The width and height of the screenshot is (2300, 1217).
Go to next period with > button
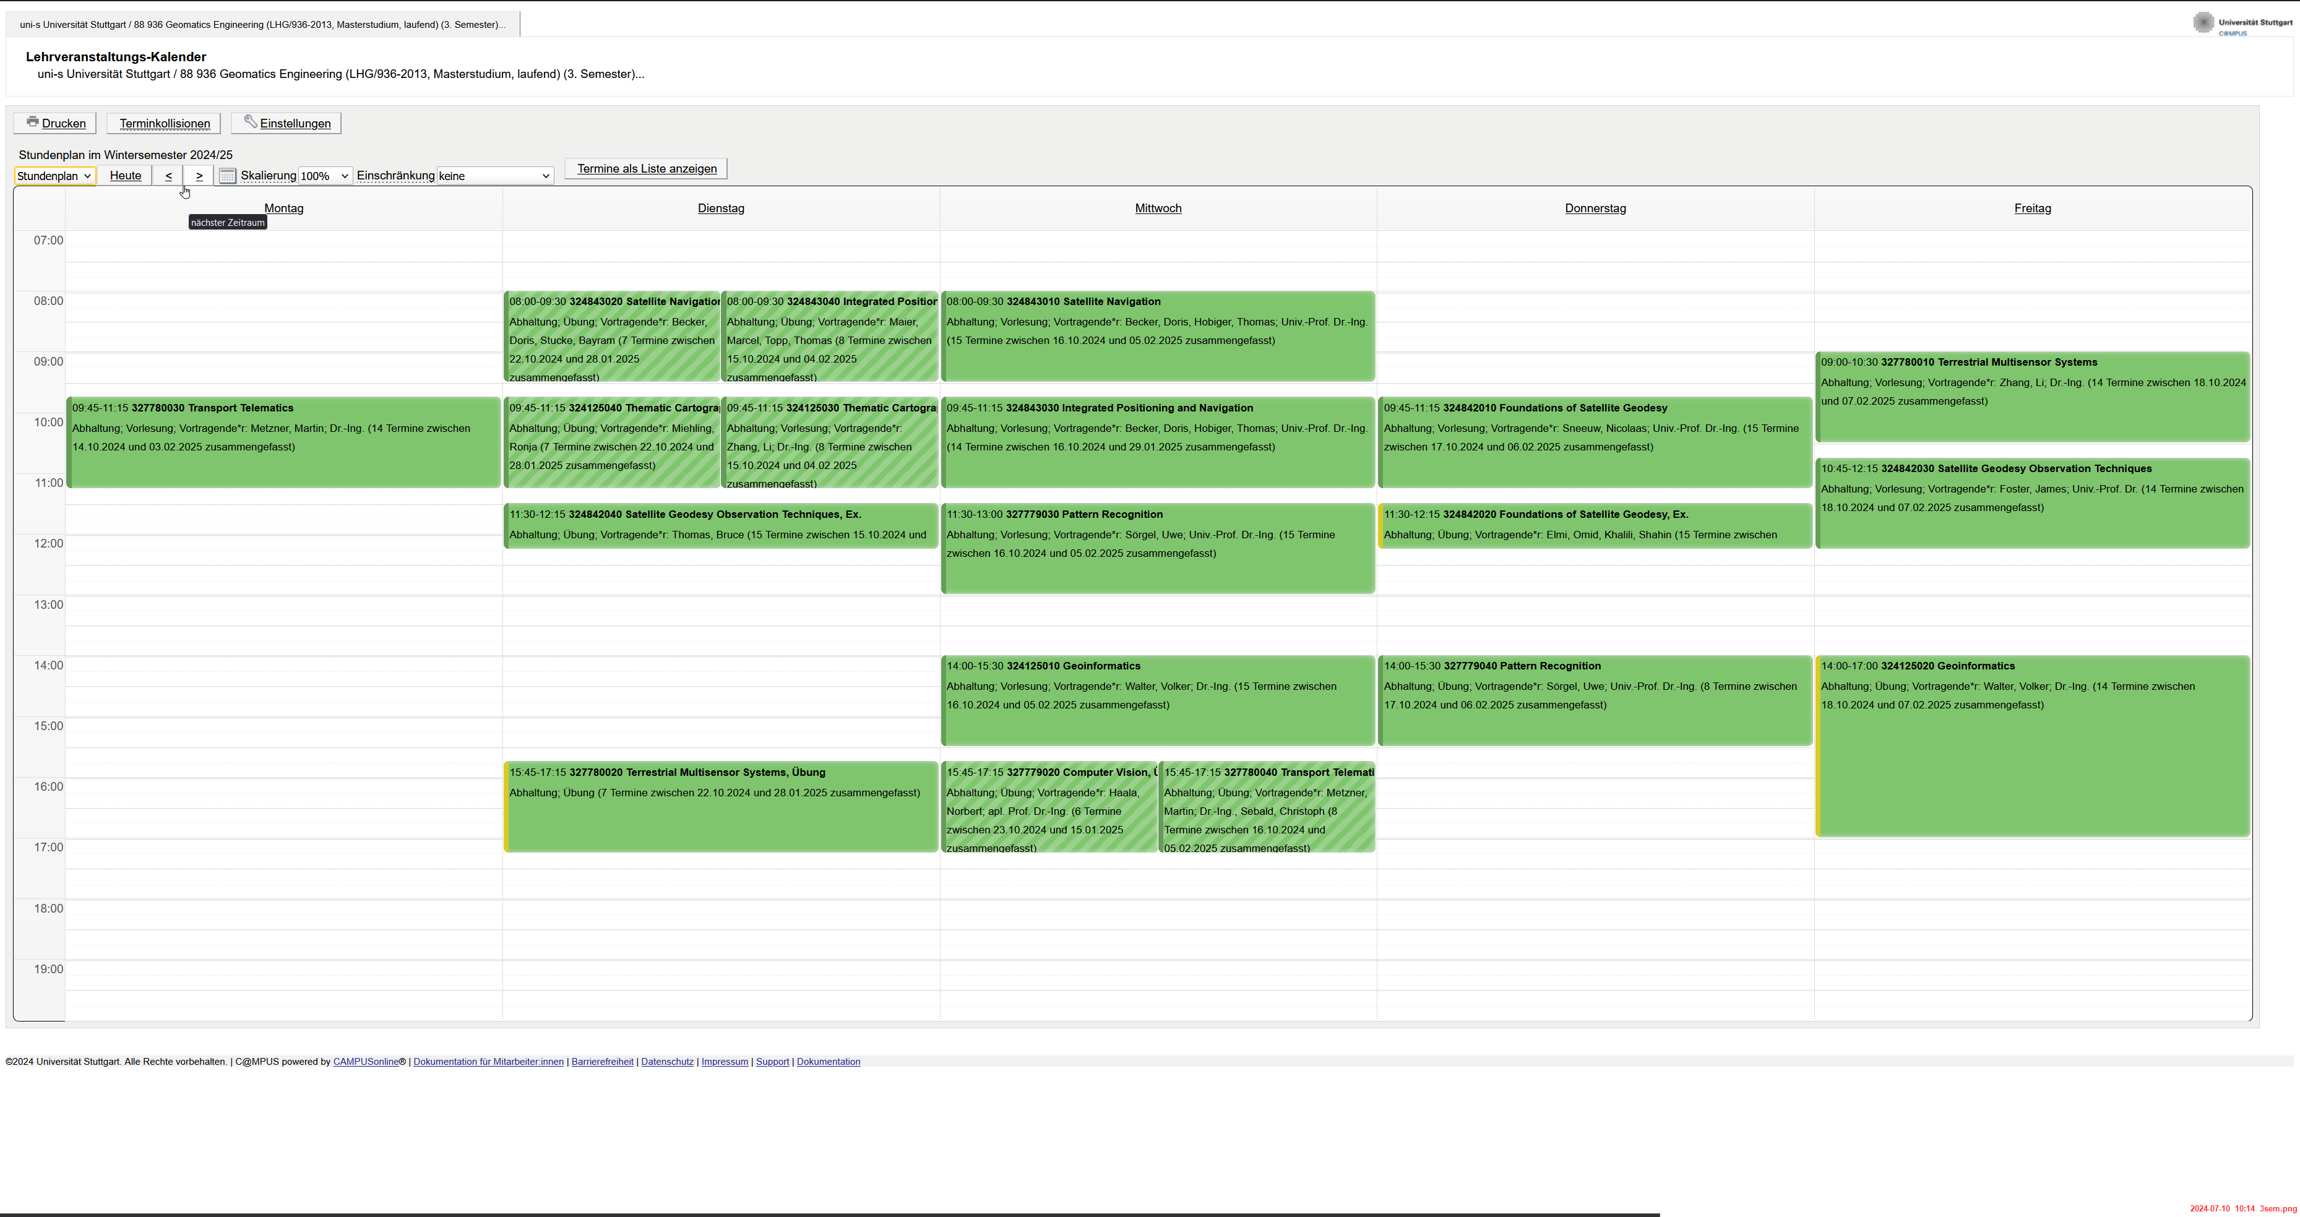click(199, 176)
